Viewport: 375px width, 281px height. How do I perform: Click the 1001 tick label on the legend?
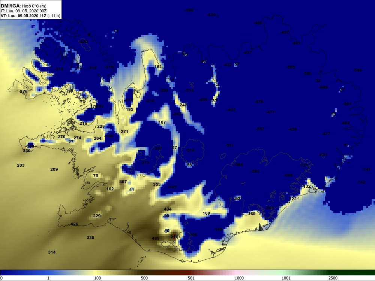(x=286, y=278)
